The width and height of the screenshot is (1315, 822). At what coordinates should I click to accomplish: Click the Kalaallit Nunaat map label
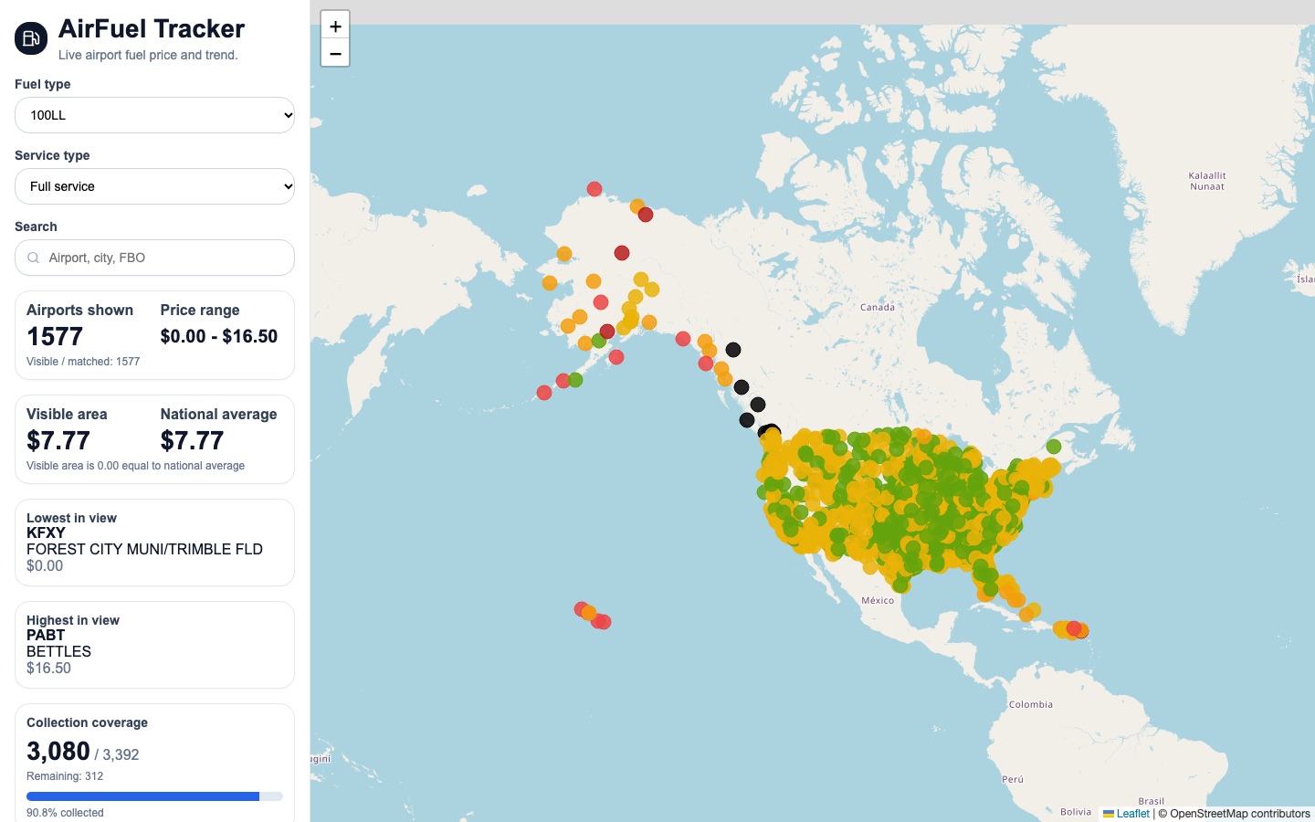(x=1207, y=181)
